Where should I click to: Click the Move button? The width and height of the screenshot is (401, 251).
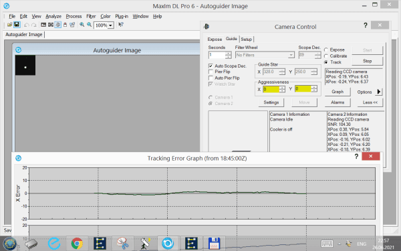coord(304,102)
